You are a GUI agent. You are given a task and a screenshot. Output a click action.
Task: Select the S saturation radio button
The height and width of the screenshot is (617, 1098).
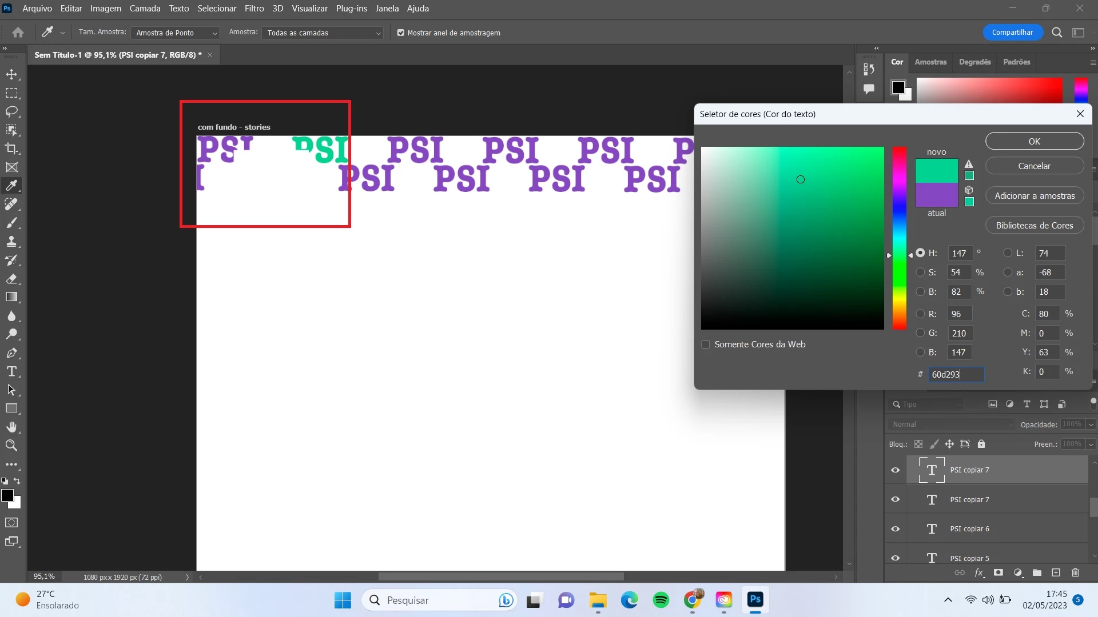click(920, 273)
